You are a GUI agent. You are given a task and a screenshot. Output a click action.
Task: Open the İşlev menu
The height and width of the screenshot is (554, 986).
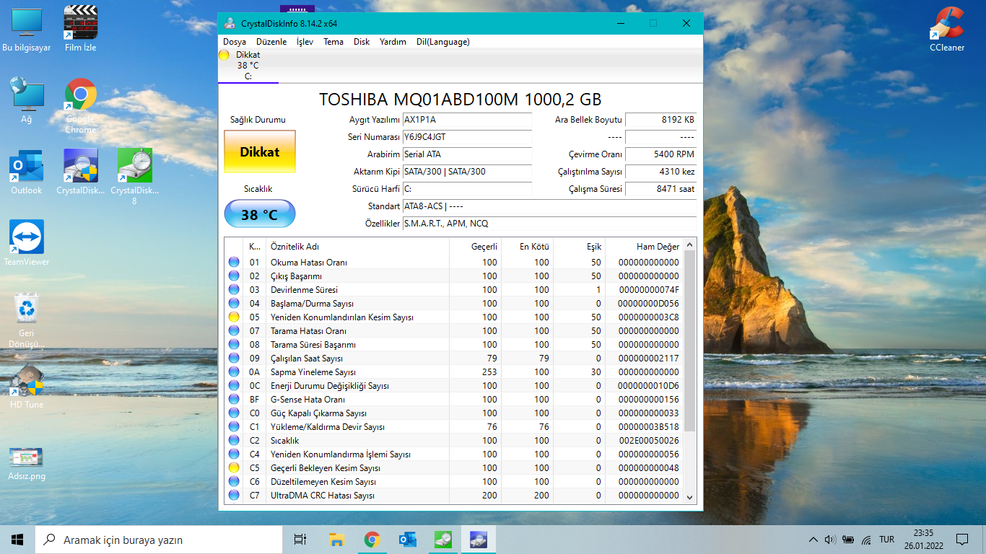(305, 42)
